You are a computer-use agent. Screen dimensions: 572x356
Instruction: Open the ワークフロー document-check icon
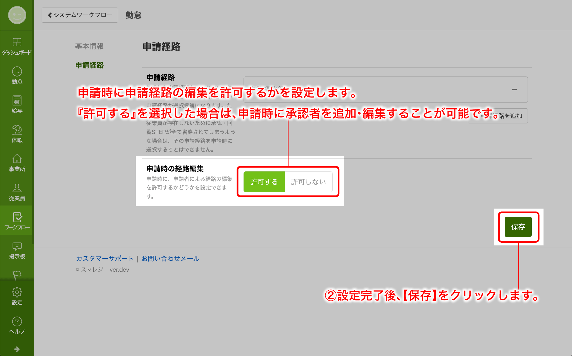pos(17,217)
